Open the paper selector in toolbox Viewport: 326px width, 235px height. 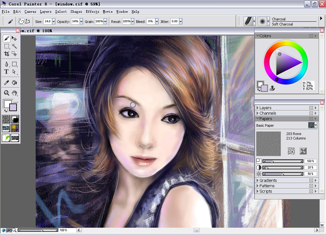[x=6, y=119]
